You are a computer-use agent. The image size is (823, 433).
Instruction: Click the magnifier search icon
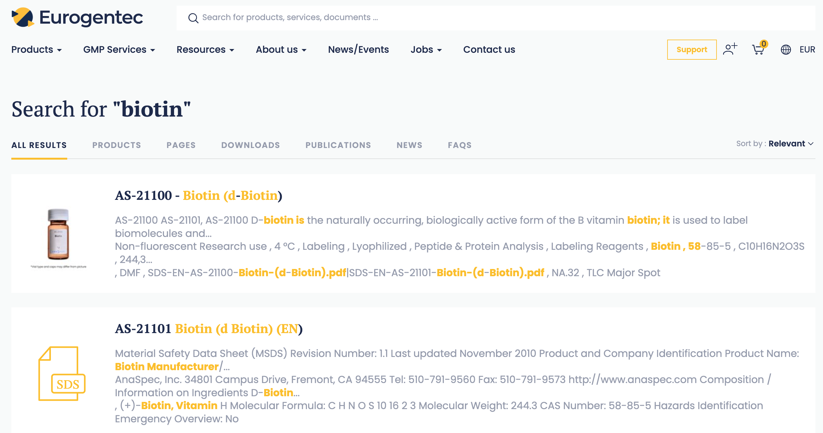pos(193,18)
